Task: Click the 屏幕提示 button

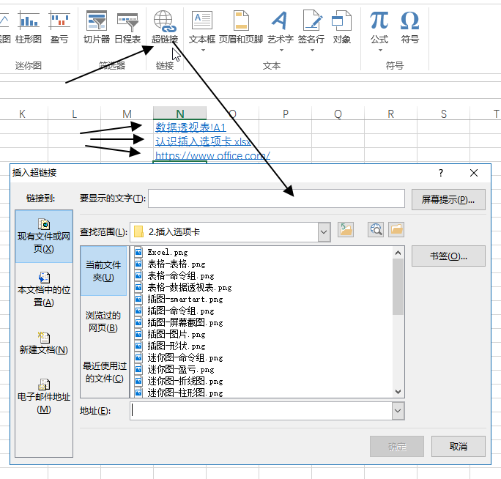Action: point(448,199)
